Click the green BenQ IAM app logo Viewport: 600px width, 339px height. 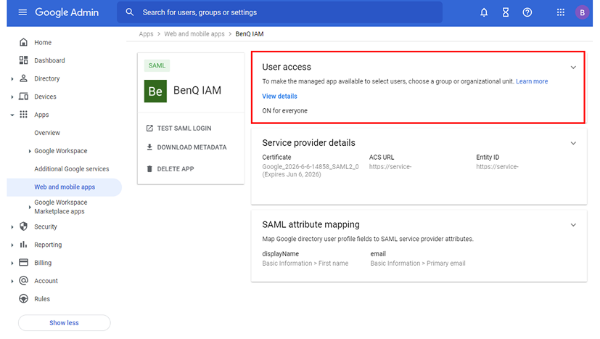155,91
